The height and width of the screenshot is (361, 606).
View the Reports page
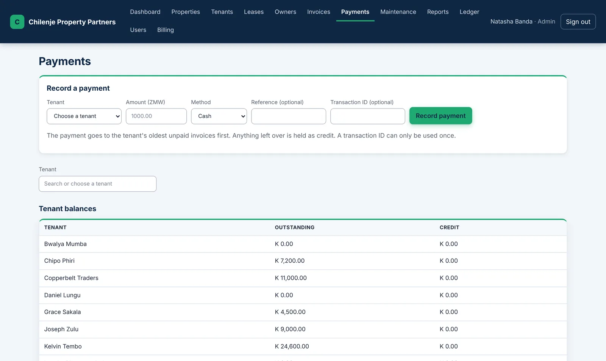point(438,12)
